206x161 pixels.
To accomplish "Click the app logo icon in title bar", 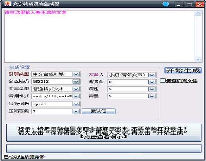I will point(7,4).
